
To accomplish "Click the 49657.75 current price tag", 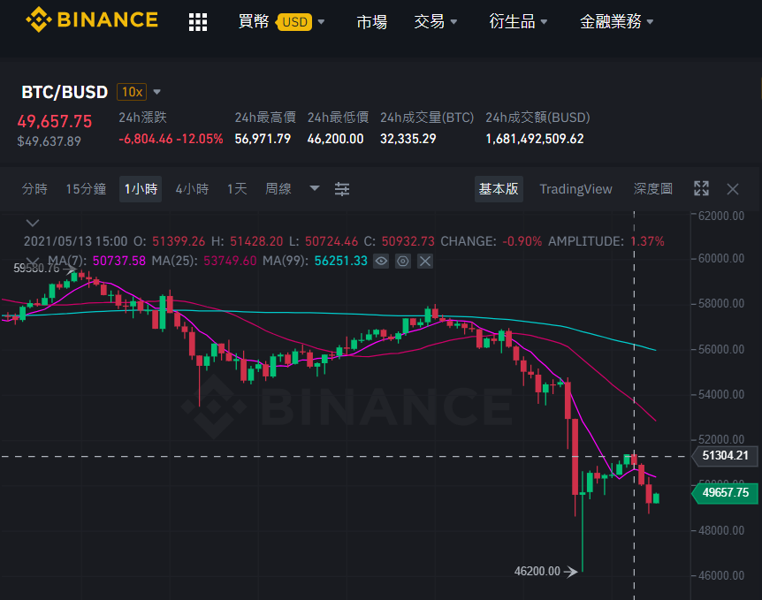I will pyautogui.click(x=725, y=493).
